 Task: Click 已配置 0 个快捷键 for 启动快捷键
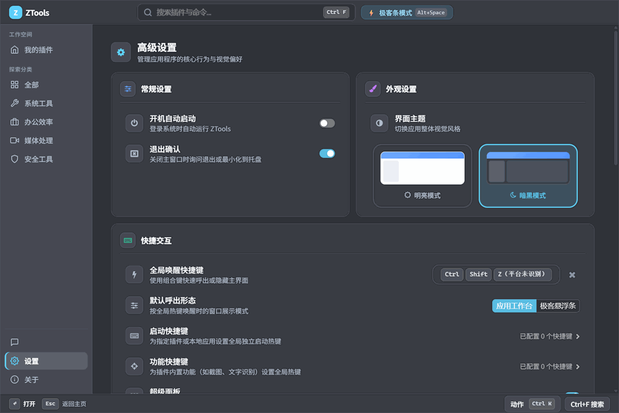click(546, 336)
